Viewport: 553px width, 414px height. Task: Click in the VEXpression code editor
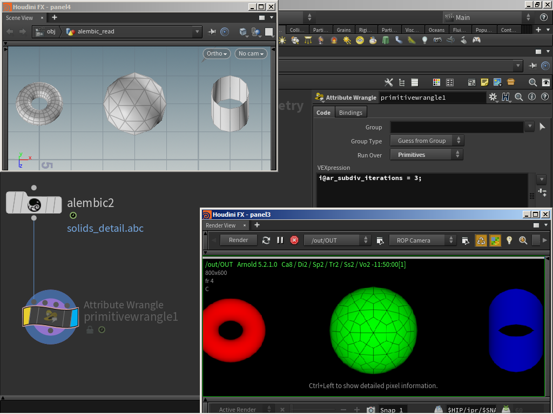tap(422, 190)
